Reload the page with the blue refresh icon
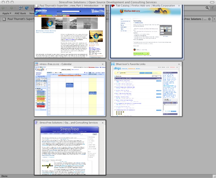216x178 pixels. coord(27,8)
